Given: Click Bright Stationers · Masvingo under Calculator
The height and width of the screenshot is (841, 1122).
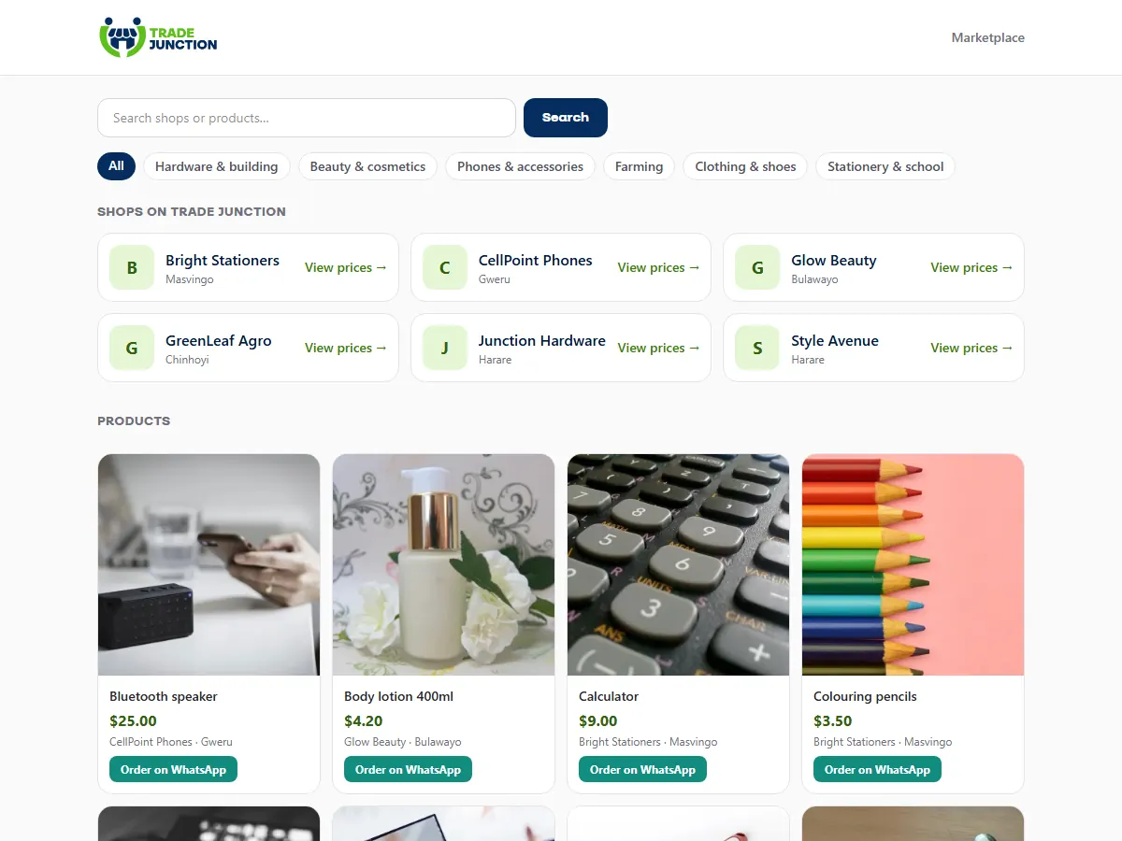Looking at the screenshot, I should [648, 742].
